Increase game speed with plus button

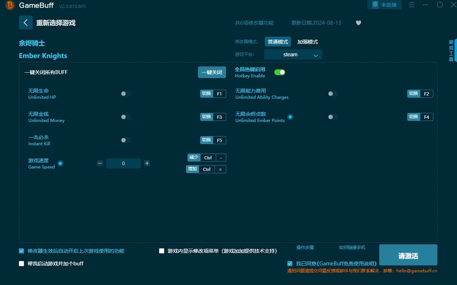(x=147, y=163)
